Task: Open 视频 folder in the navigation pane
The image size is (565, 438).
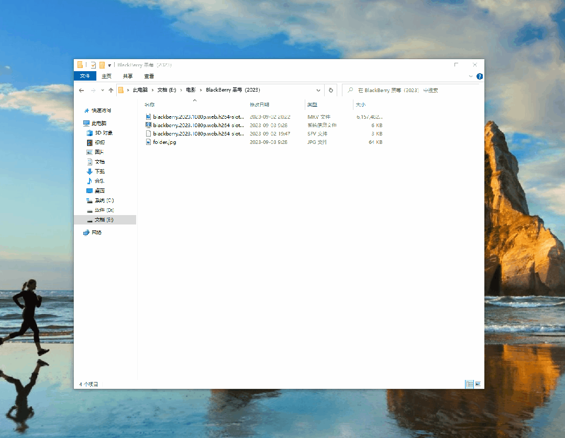Action: 99,143
